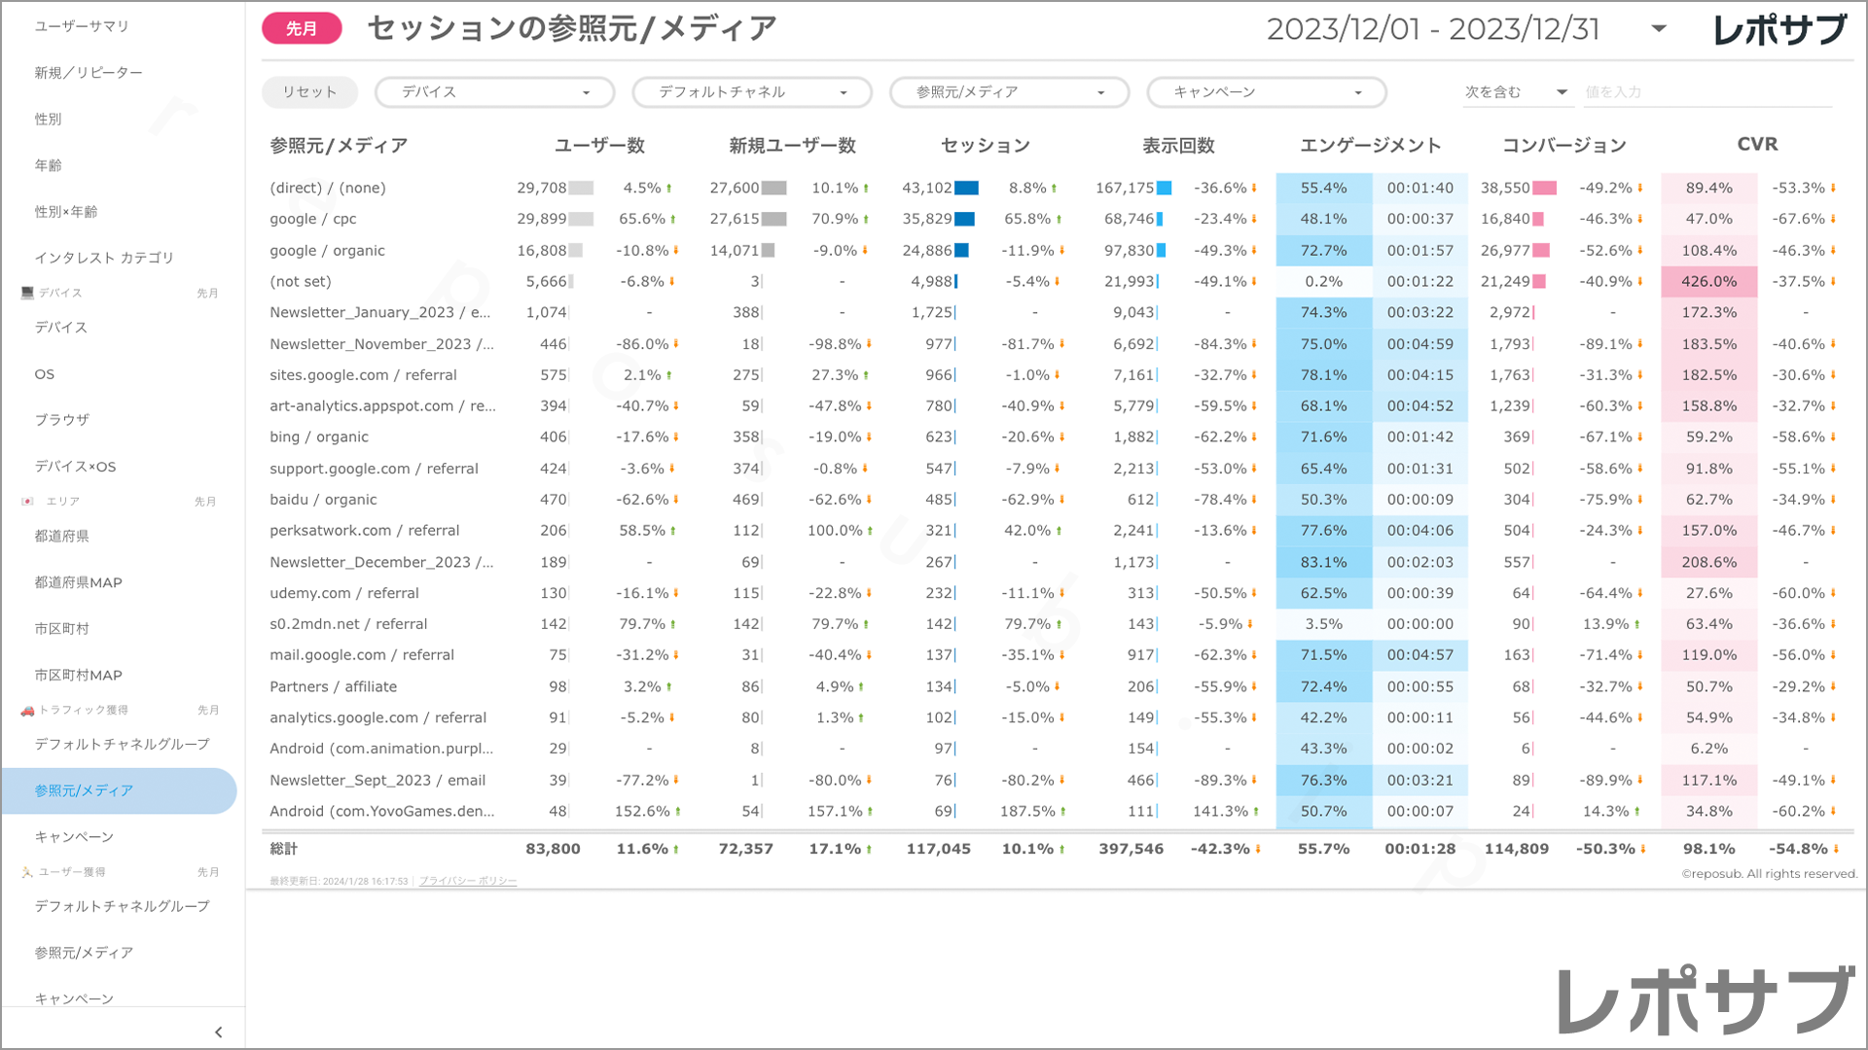Open the デバイス filter dropdown
This screenshot has width=1868, height=1050.
[495, 92]
